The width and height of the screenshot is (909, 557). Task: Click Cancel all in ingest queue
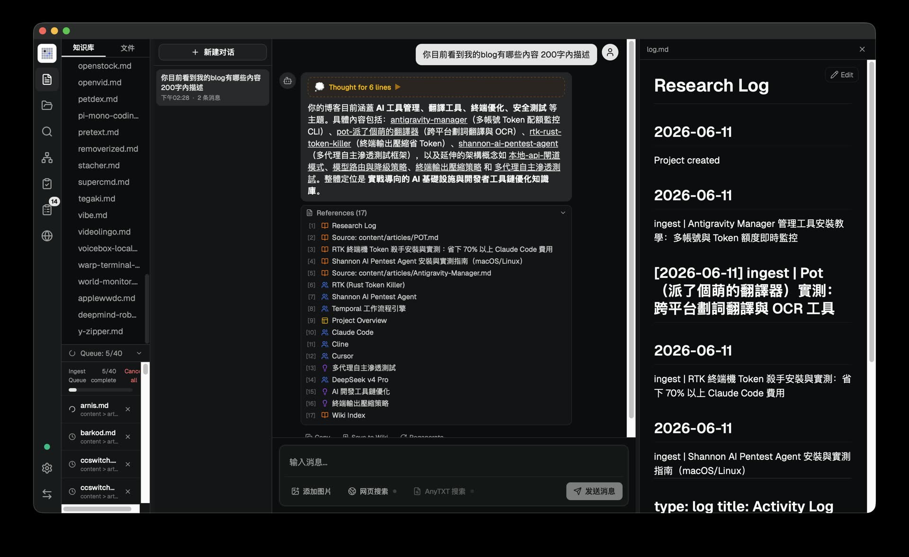click(132, 376)
